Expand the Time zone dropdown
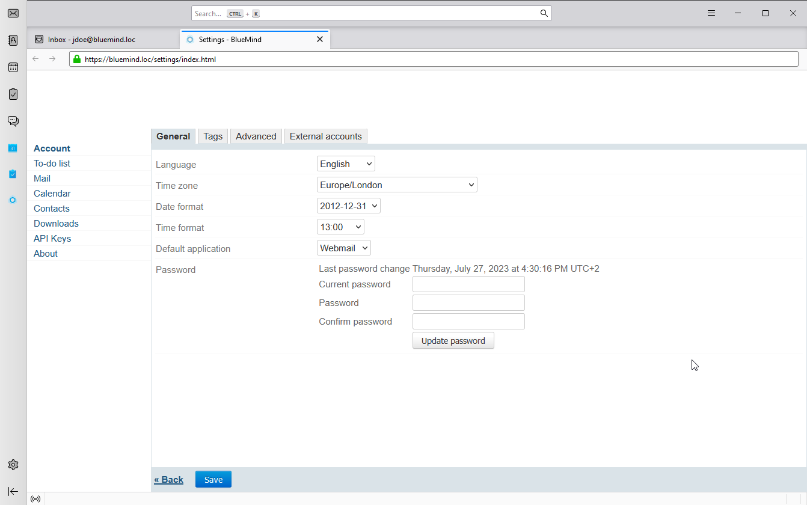 point(397,185)
